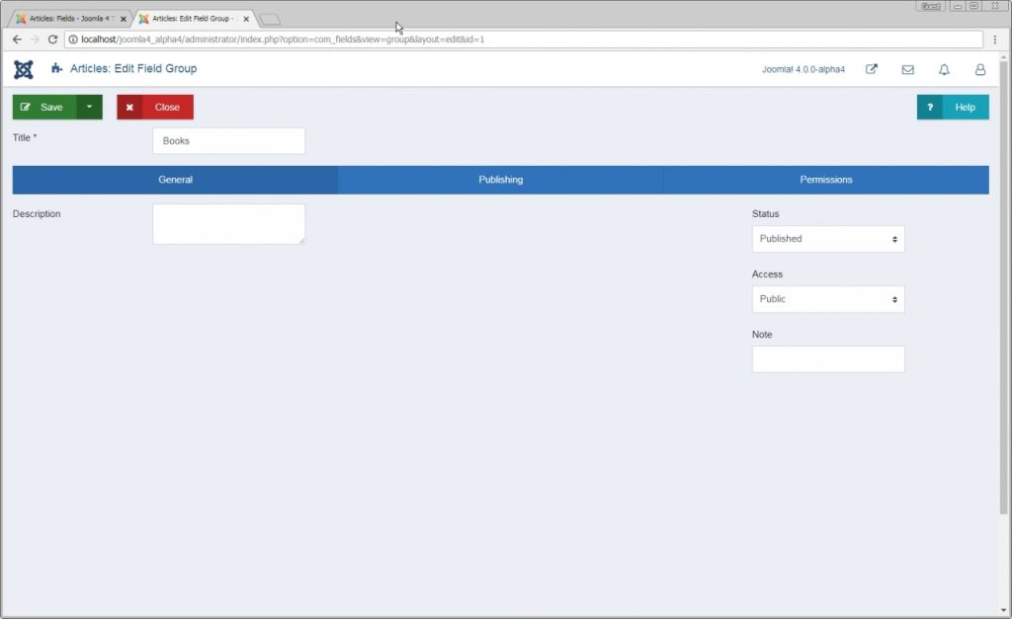Close the Articles: Fields browser tab
1012x619 pixels.
[x=124, y=20]
